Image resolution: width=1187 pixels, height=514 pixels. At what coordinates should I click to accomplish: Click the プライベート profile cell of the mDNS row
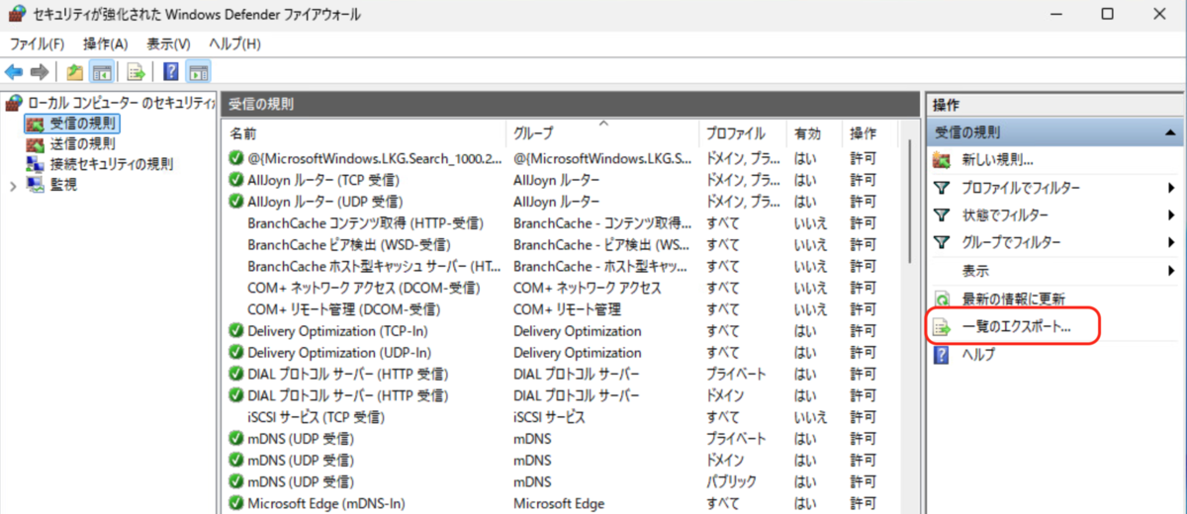pyautogui.click(x=737, y=439)
